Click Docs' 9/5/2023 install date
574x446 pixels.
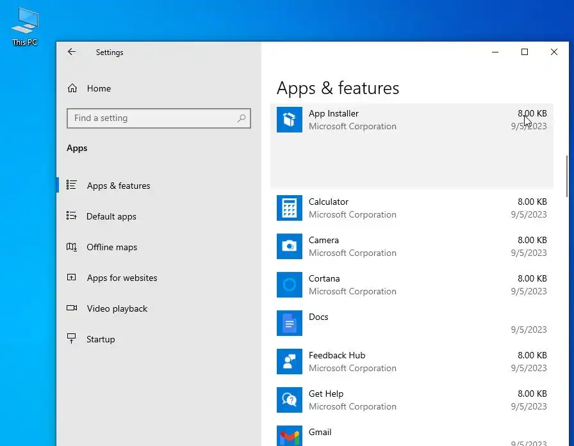(529, 330)
